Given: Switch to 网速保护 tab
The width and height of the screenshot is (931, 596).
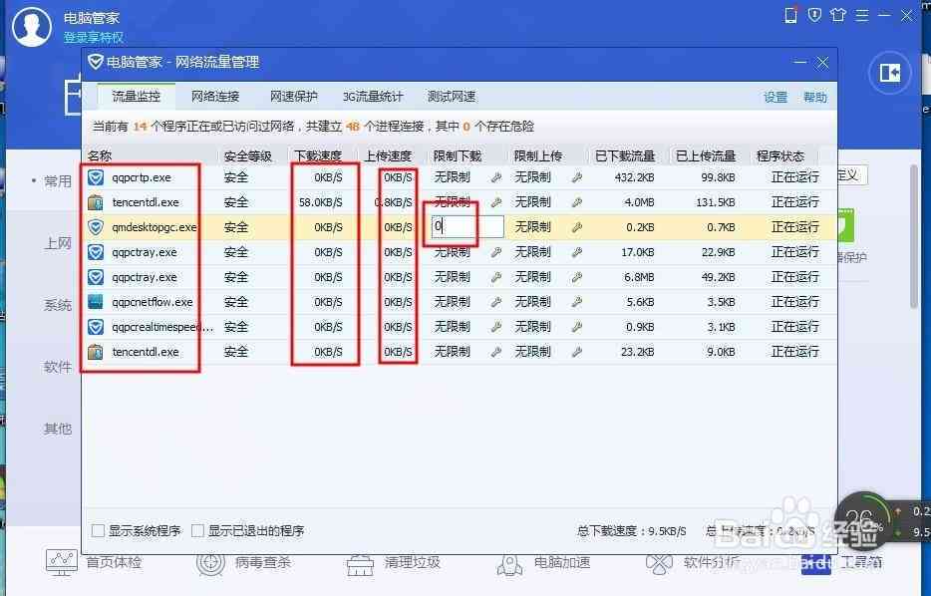Looking at the screenshot, I should 294,96.
